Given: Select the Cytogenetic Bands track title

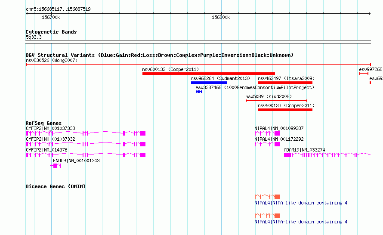Looking at the screenshot, I should 51,32.
